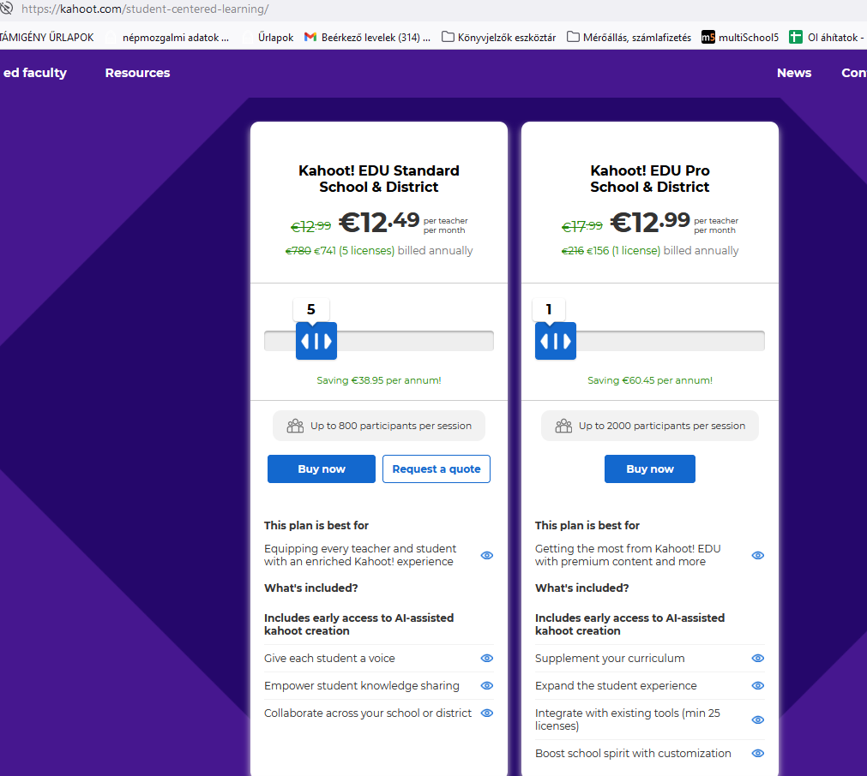Show details for Empower student knowledge sharing

pos(486,685)
